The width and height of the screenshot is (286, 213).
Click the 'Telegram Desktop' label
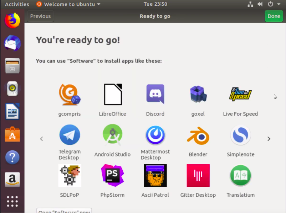coord(70,154)
